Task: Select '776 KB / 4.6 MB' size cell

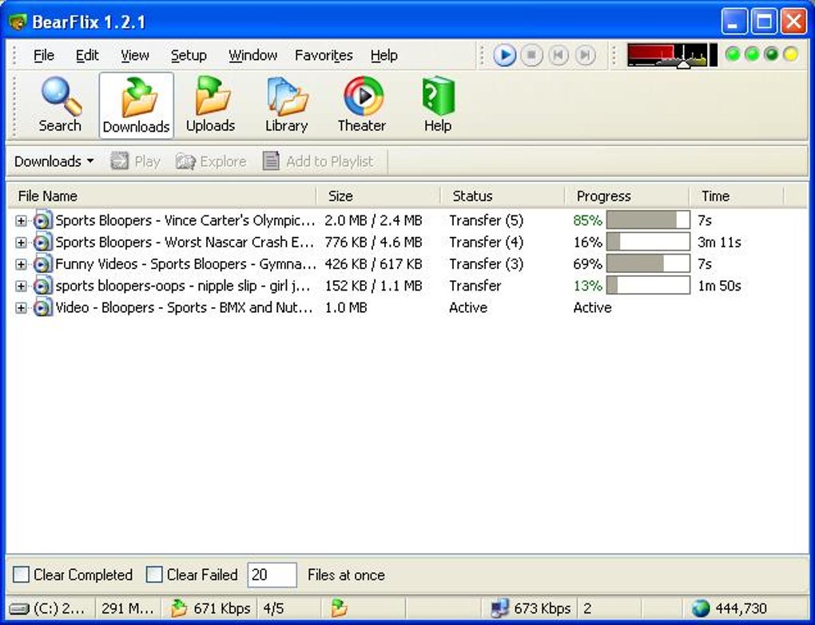Action: click(x=373, y=243)
